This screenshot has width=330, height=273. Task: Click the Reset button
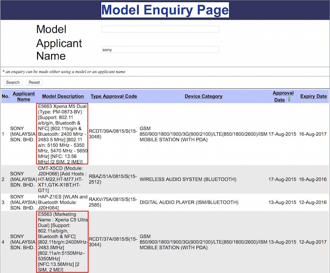[x=34, y=82]
